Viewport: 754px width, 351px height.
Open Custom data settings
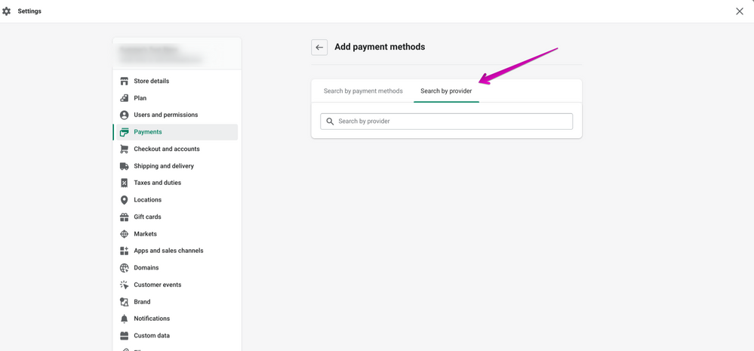152,336
